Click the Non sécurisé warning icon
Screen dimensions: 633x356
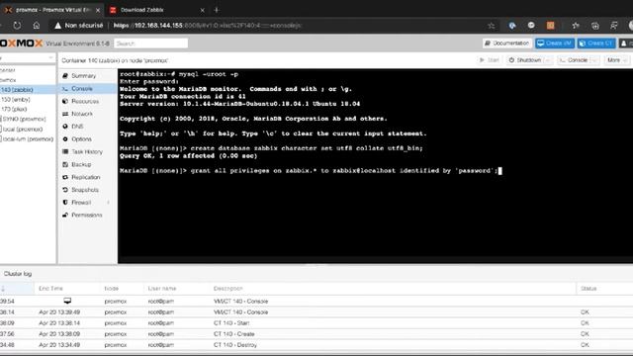click(x=57, y=26)
